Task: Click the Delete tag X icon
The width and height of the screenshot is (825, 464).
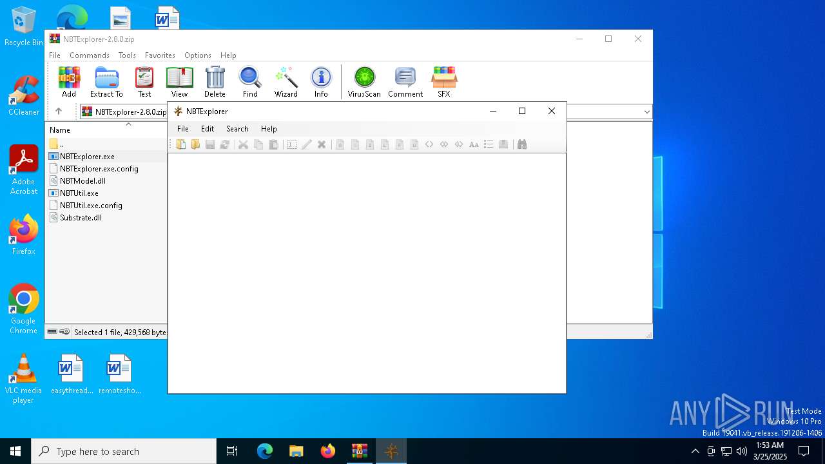Action: 322,144
